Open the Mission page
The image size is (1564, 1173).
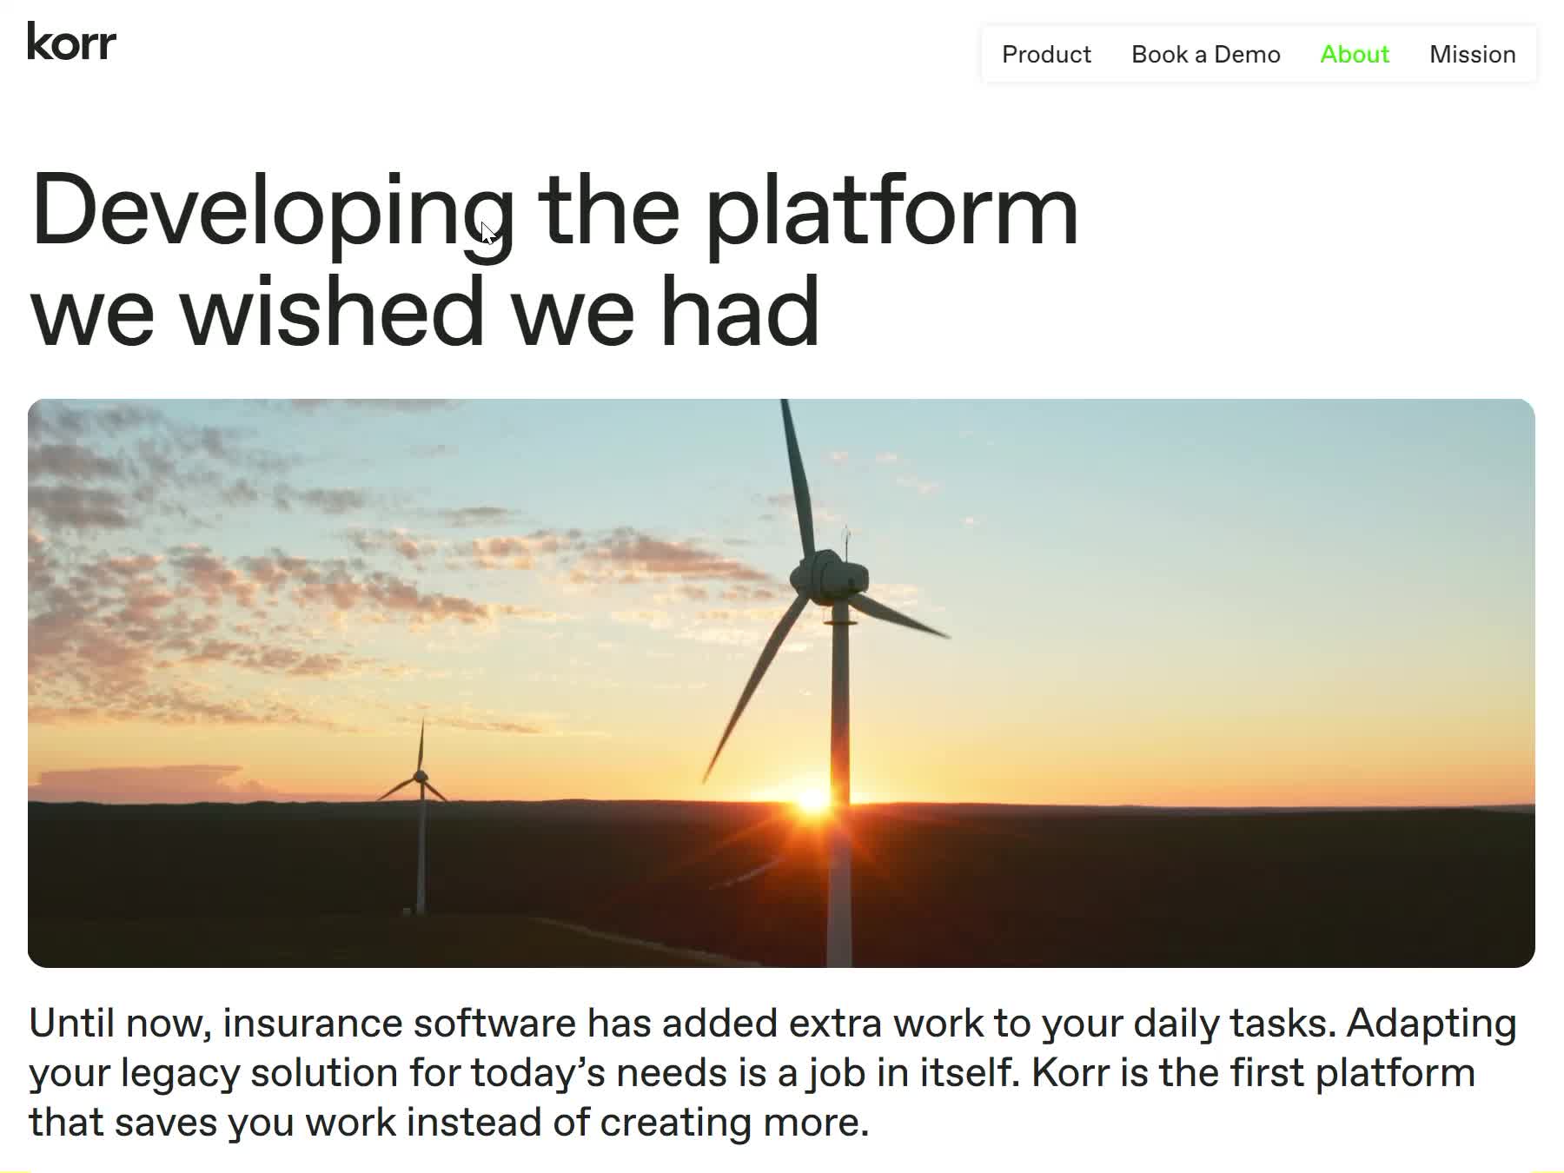click(x=1472, y=54)
